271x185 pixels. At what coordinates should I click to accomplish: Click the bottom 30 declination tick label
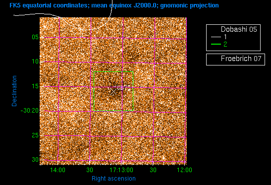(x=35, y=159)
